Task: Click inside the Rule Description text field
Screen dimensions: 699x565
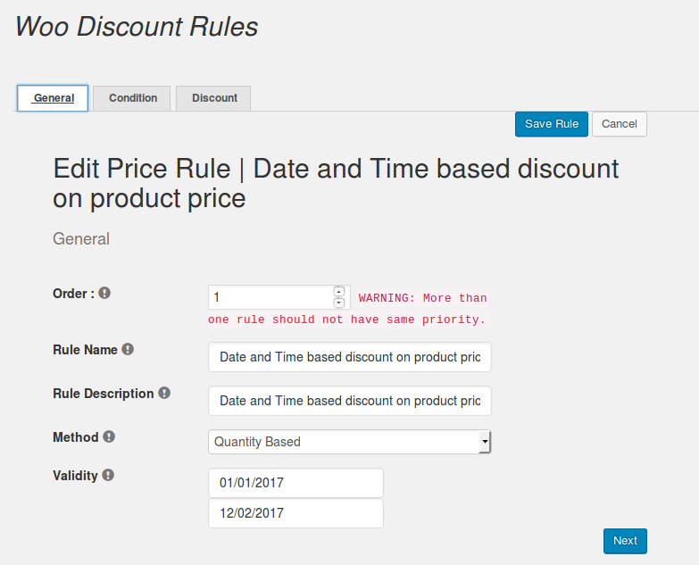Action: [350, 401]
